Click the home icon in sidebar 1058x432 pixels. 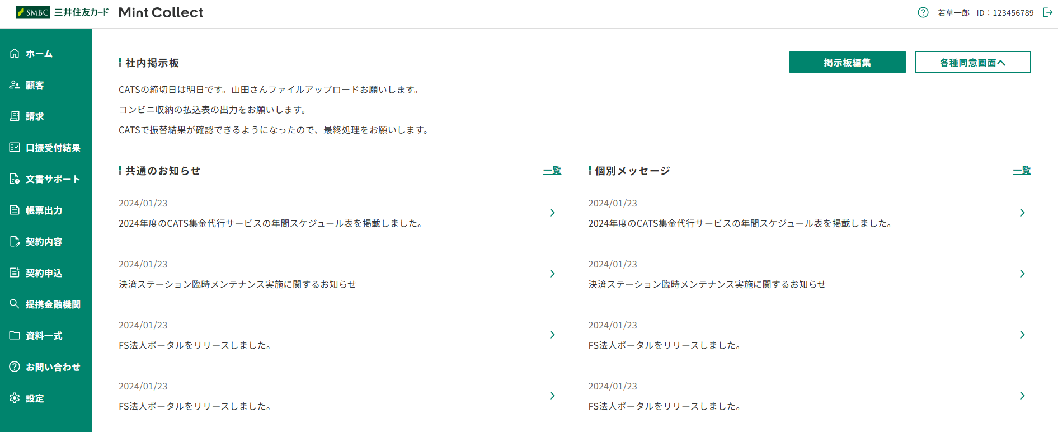[x=15, y=53]
